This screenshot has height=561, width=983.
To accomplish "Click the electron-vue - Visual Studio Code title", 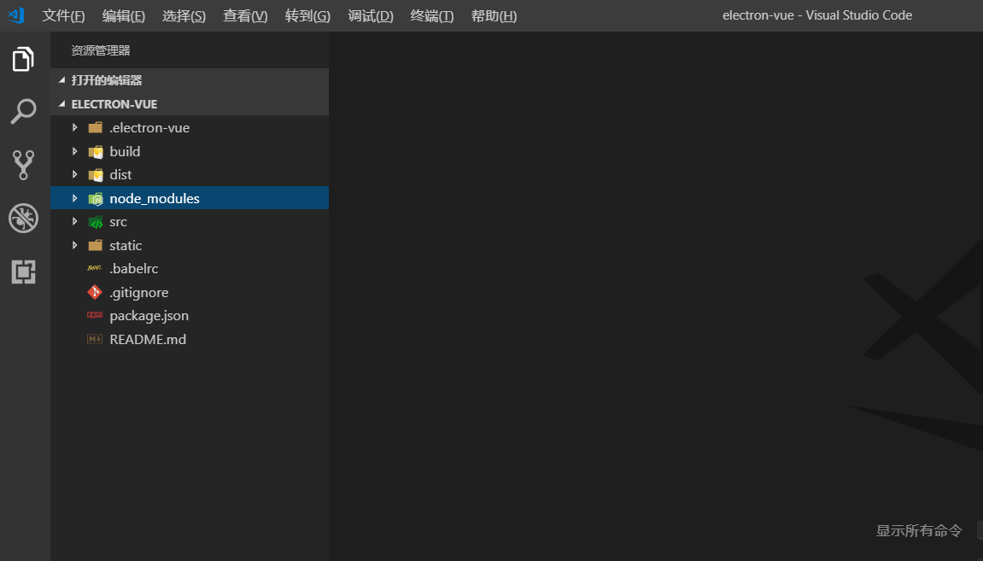I will coord(816,15).
